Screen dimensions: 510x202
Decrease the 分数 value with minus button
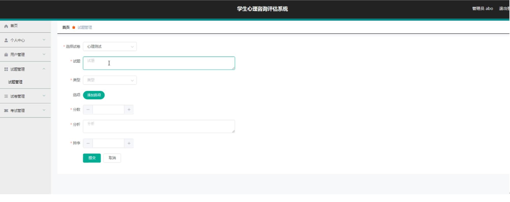click(88, 110)
